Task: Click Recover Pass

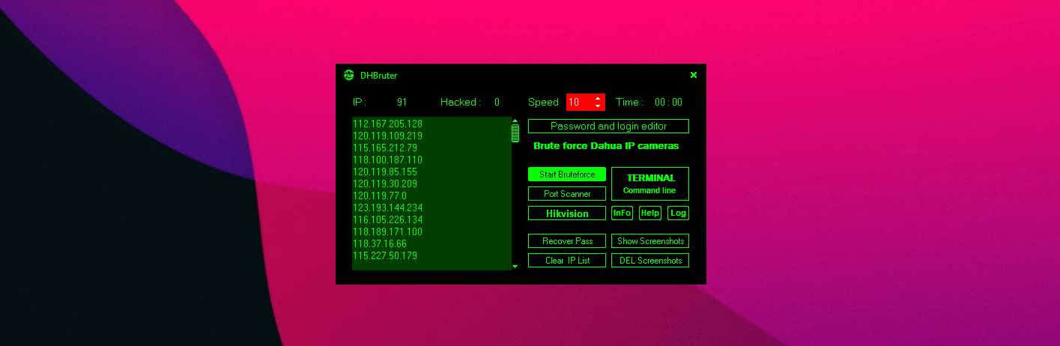Action: [567, 241]
